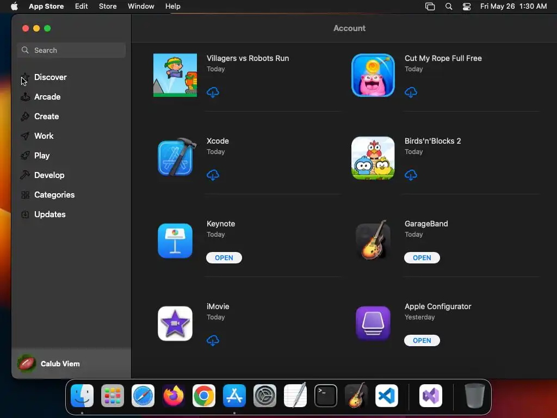This screenshot has width=557, height=418.
Task: Click the GarageBand app icon in list
Action: click(373, 240)
